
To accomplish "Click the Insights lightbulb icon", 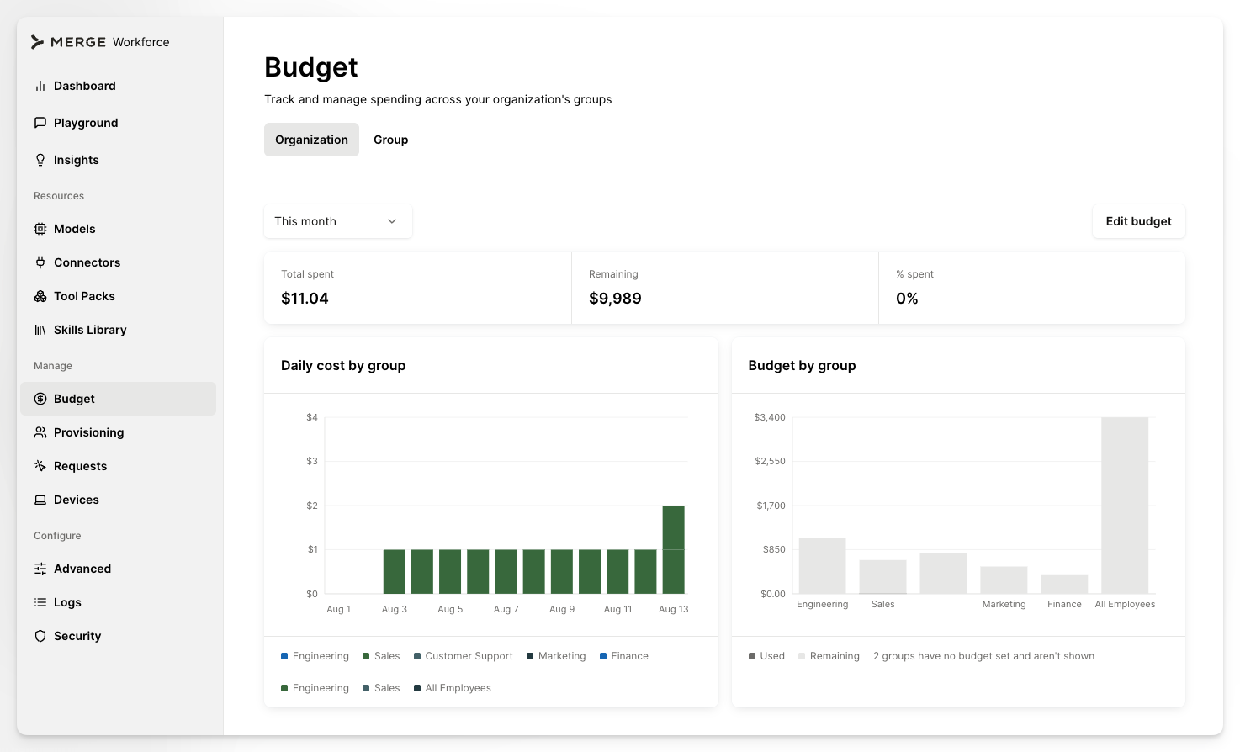I will [40, 160].
